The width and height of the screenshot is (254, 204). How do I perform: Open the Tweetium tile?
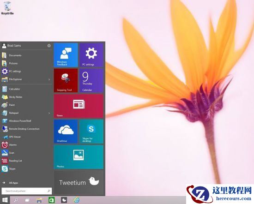(x=79, y=183)
